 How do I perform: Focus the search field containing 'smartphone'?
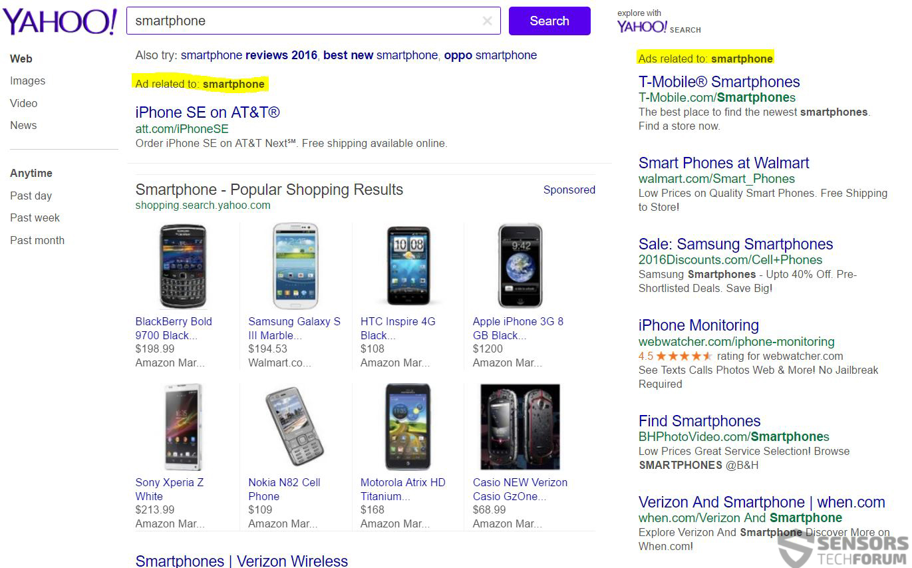(313, 21)
